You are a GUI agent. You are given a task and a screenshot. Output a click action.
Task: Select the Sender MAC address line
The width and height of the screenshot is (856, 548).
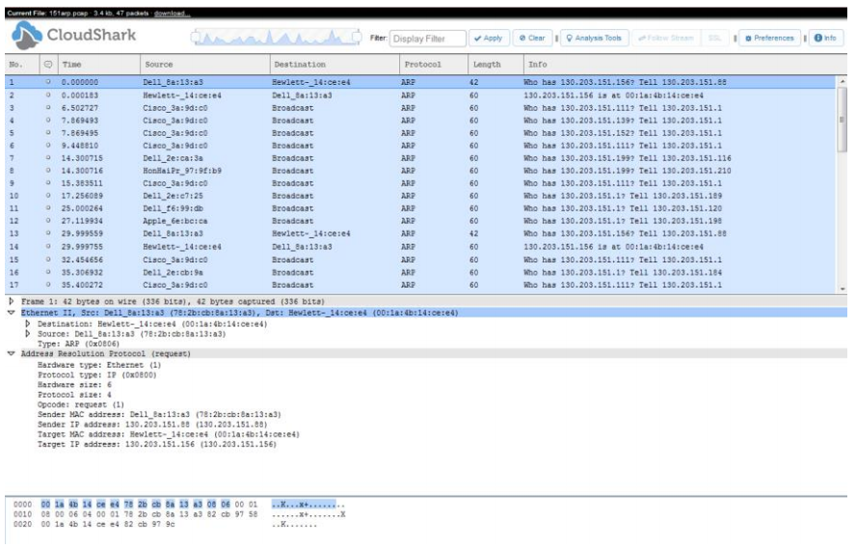click(159, 414)
